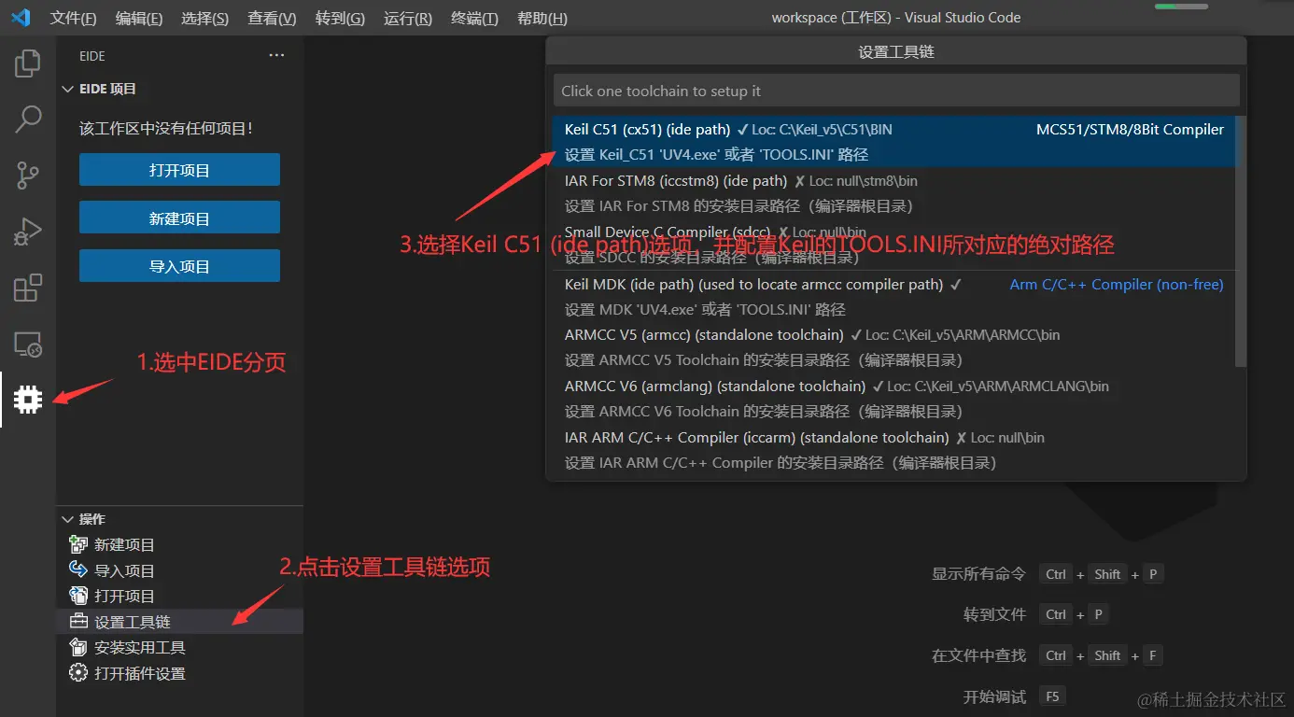1294x717 pixels.
Task: Open the Extensions view
Action: coord(28,288)
